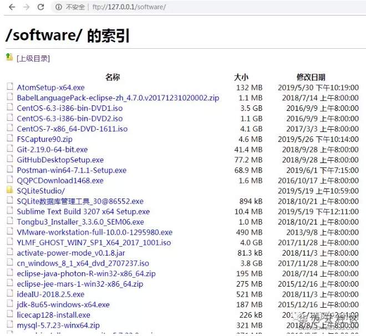Image resolution: width=366 pixels, height=336 pixels.
Task: Click the 名称 column header
Action: point(113,77)
